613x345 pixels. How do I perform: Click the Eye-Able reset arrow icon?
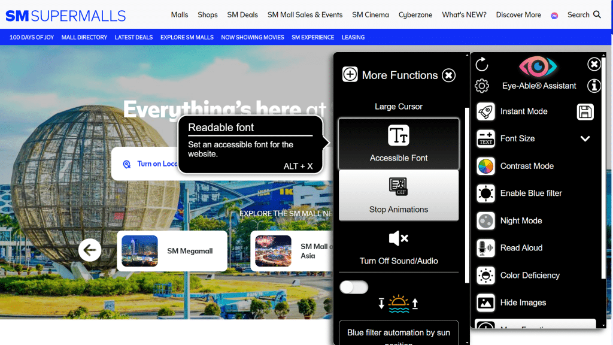point(482,65)
